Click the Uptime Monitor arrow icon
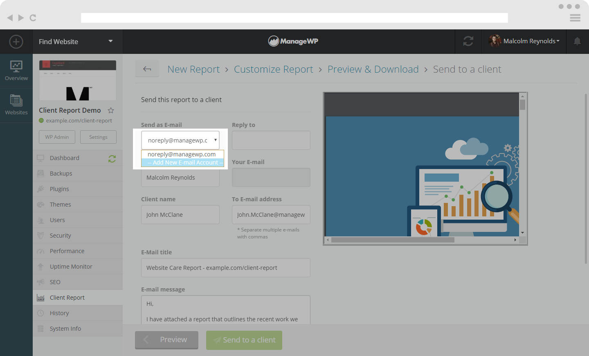This screenshot has width=589, height=356. tap(40, 267)
